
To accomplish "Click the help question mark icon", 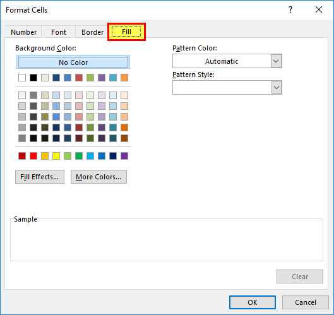I will [x=290, y=10].
